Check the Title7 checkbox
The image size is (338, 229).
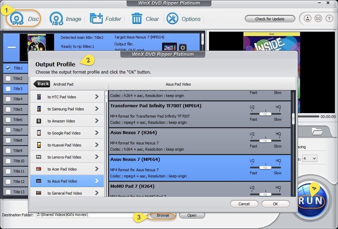coord(8,130)
